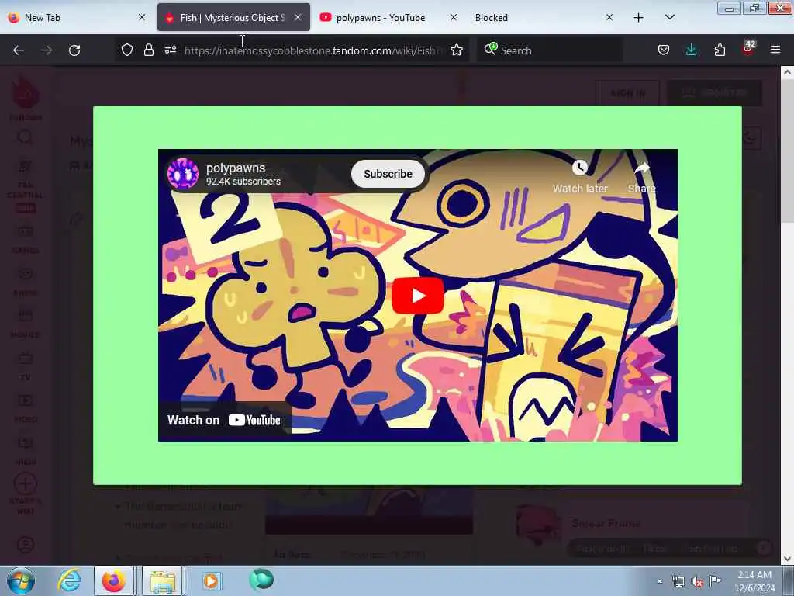
Task: Open the Firefox hamburger menu
Action: pyautogui.click(x=775, y=50)
